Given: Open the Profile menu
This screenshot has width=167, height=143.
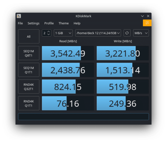Looking at the screenshot, I should (x=49, y=23).
